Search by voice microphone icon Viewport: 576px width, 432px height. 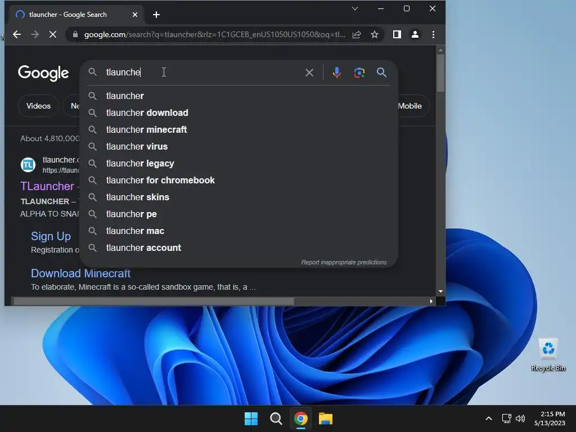coord(336,73)
